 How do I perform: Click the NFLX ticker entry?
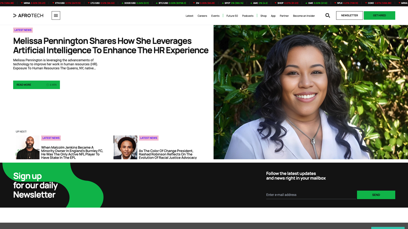[346, 3]
